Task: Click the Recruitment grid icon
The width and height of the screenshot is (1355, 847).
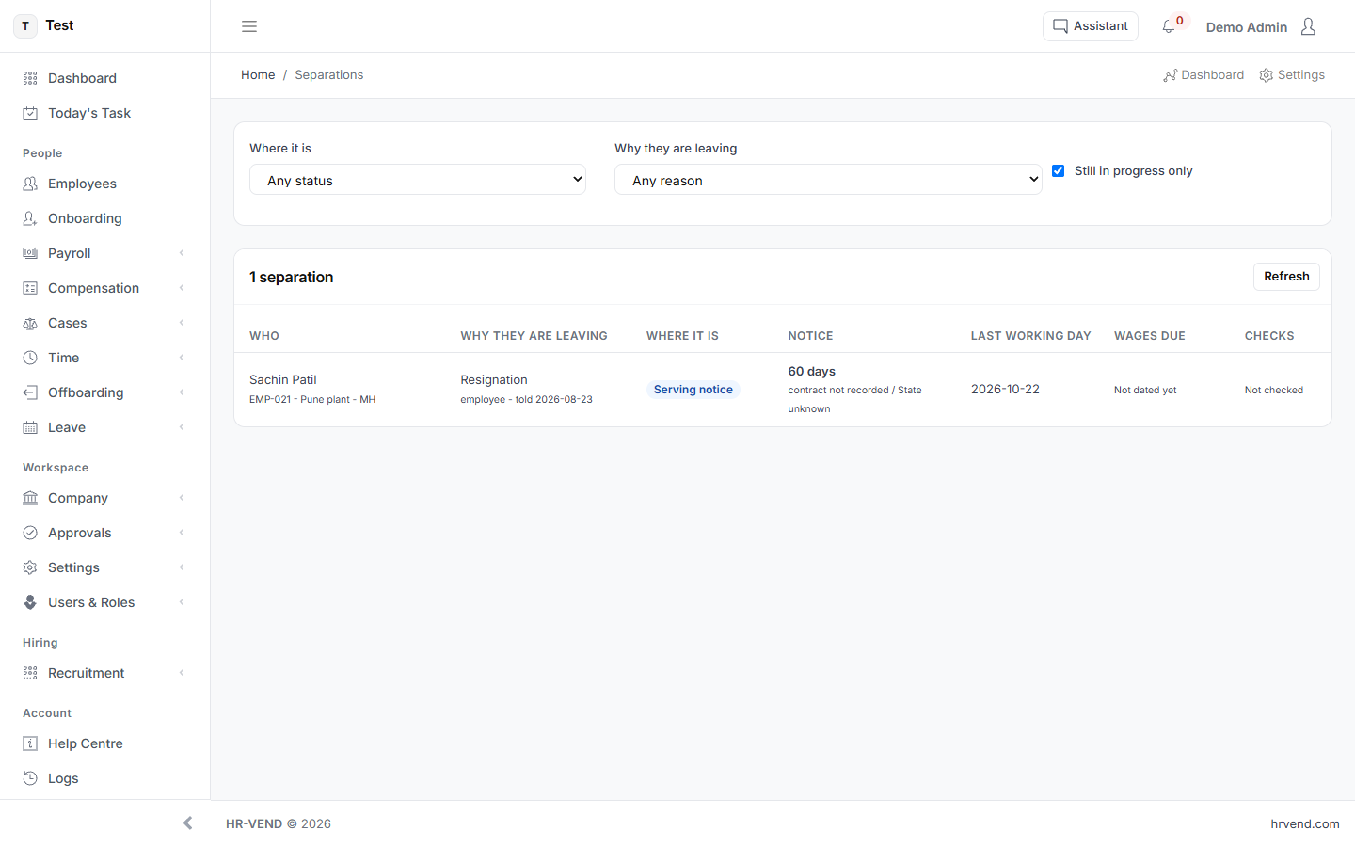Action: (30, 673)
